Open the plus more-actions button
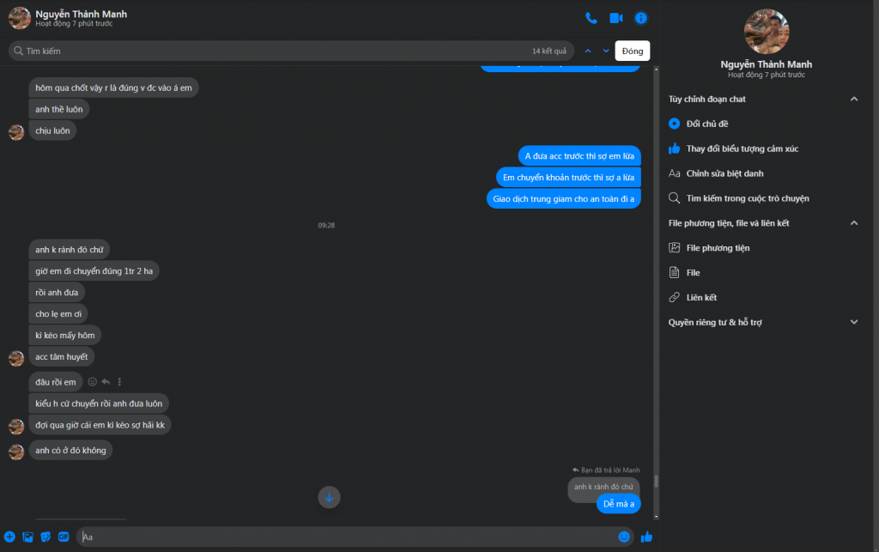Viewport: 879px width, 552px height. [9, 537]
